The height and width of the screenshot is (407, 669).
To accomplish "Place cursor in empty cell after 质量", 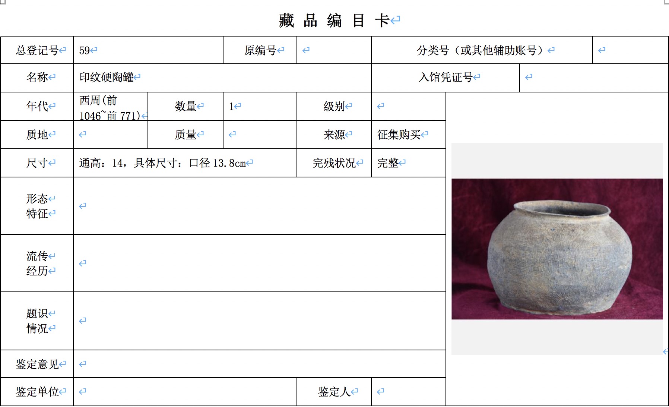I will [x=260, y=135].
